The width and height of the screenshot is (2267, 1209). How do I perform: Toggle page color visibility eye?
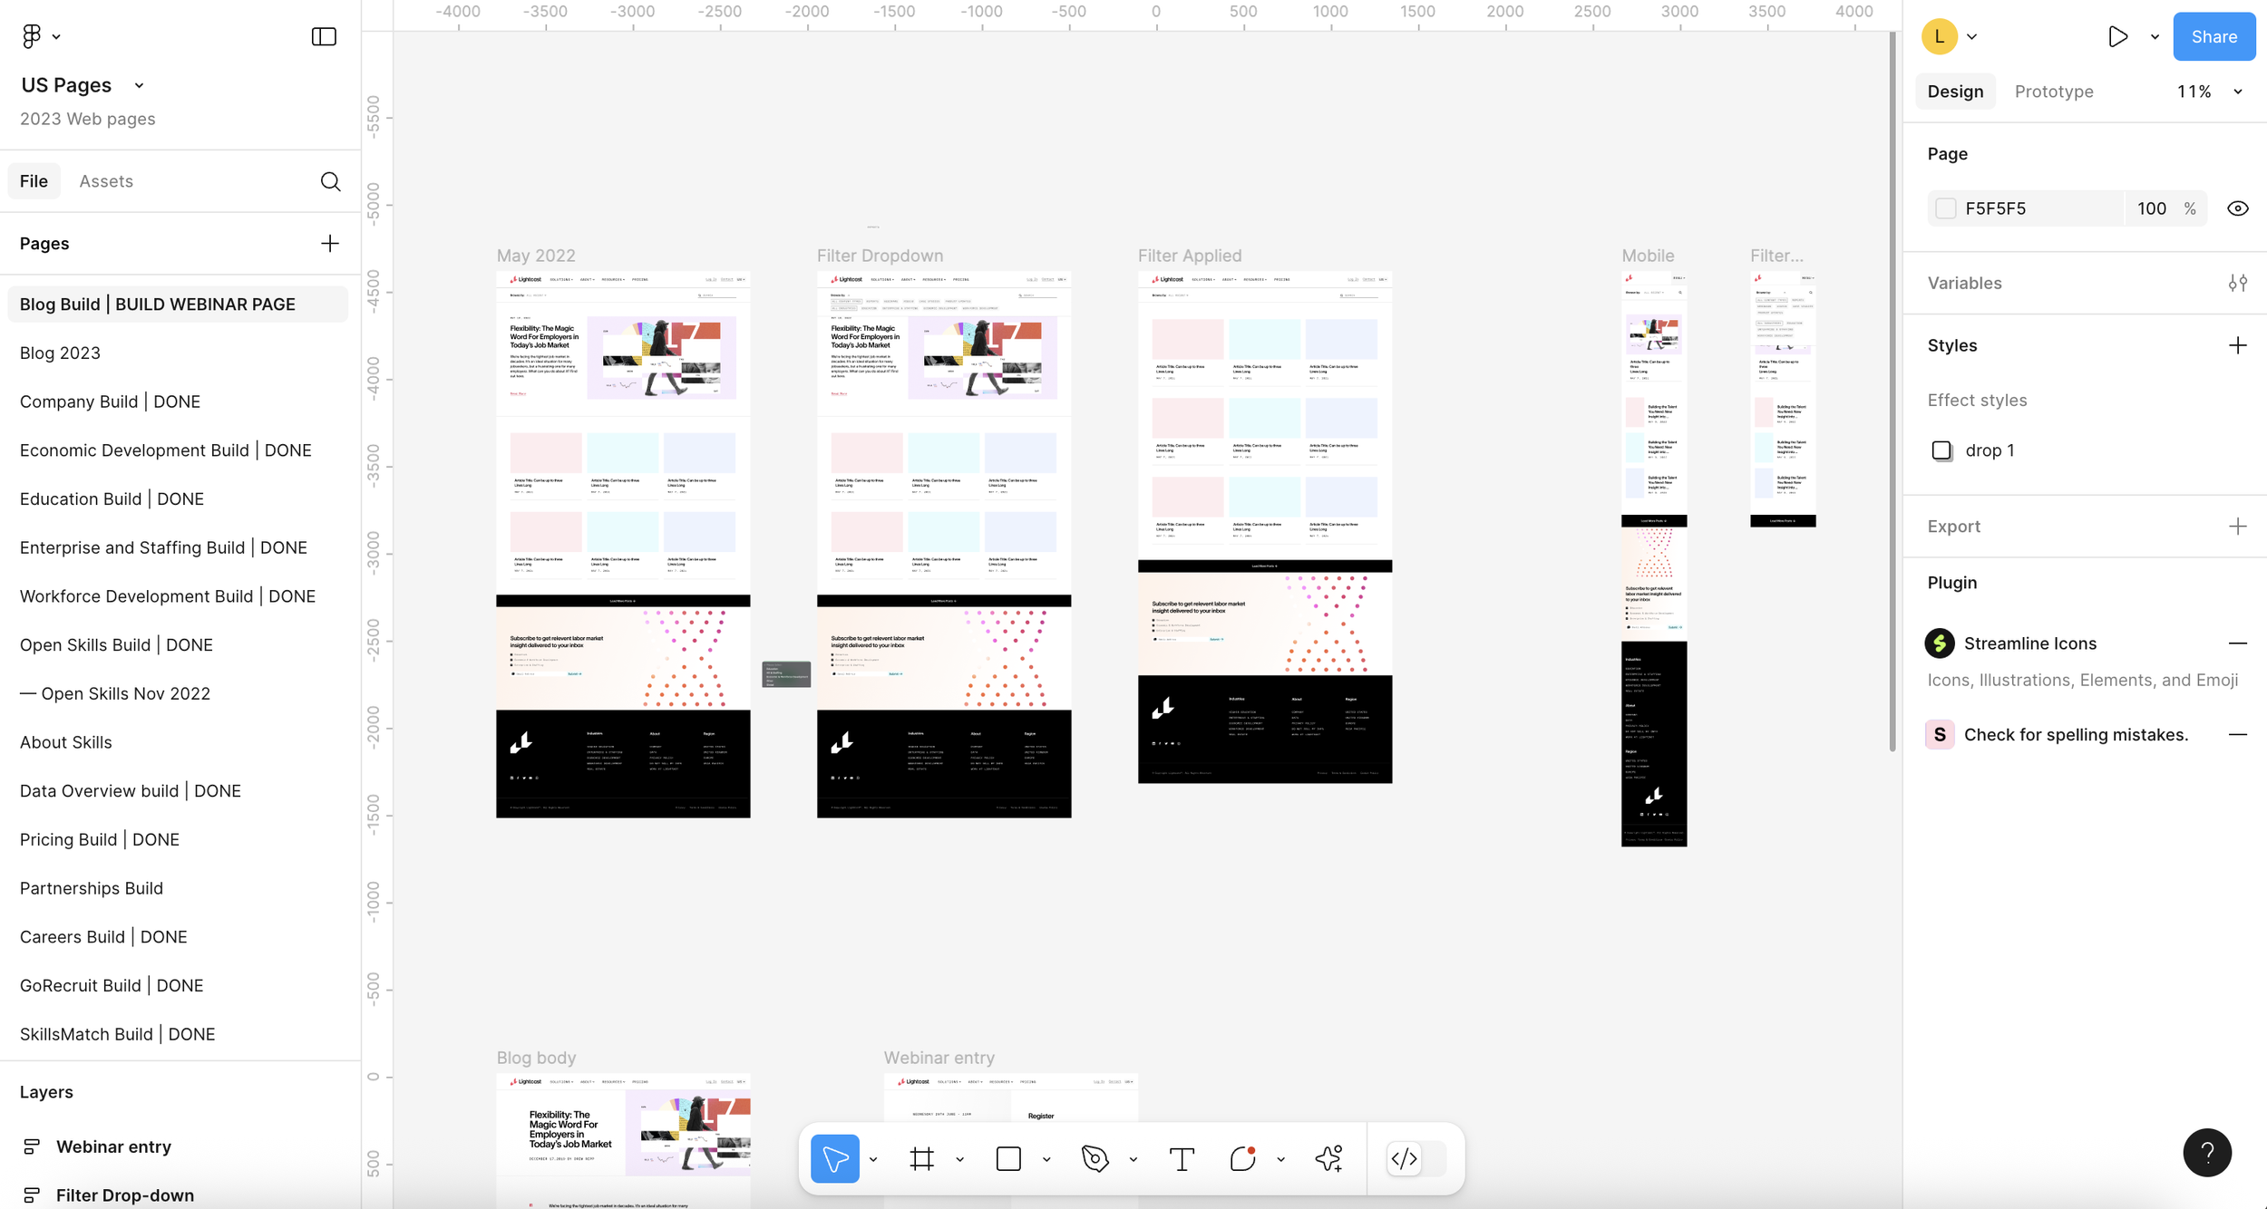tap(2237, 208)
